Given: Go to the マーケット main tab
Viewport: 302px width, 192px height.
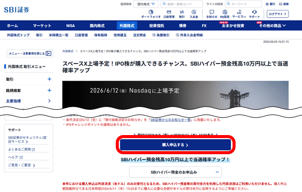Looking at the screenshot, I should coord(42,26).
